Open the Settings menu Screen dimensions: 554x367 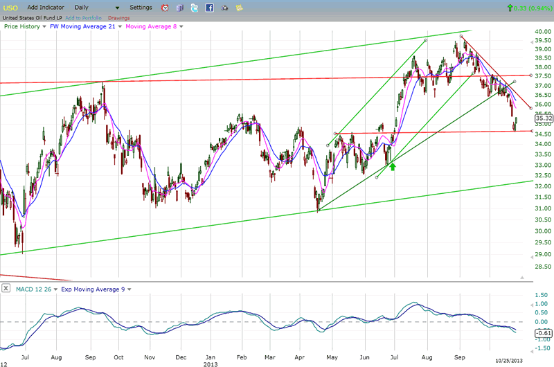141,8
